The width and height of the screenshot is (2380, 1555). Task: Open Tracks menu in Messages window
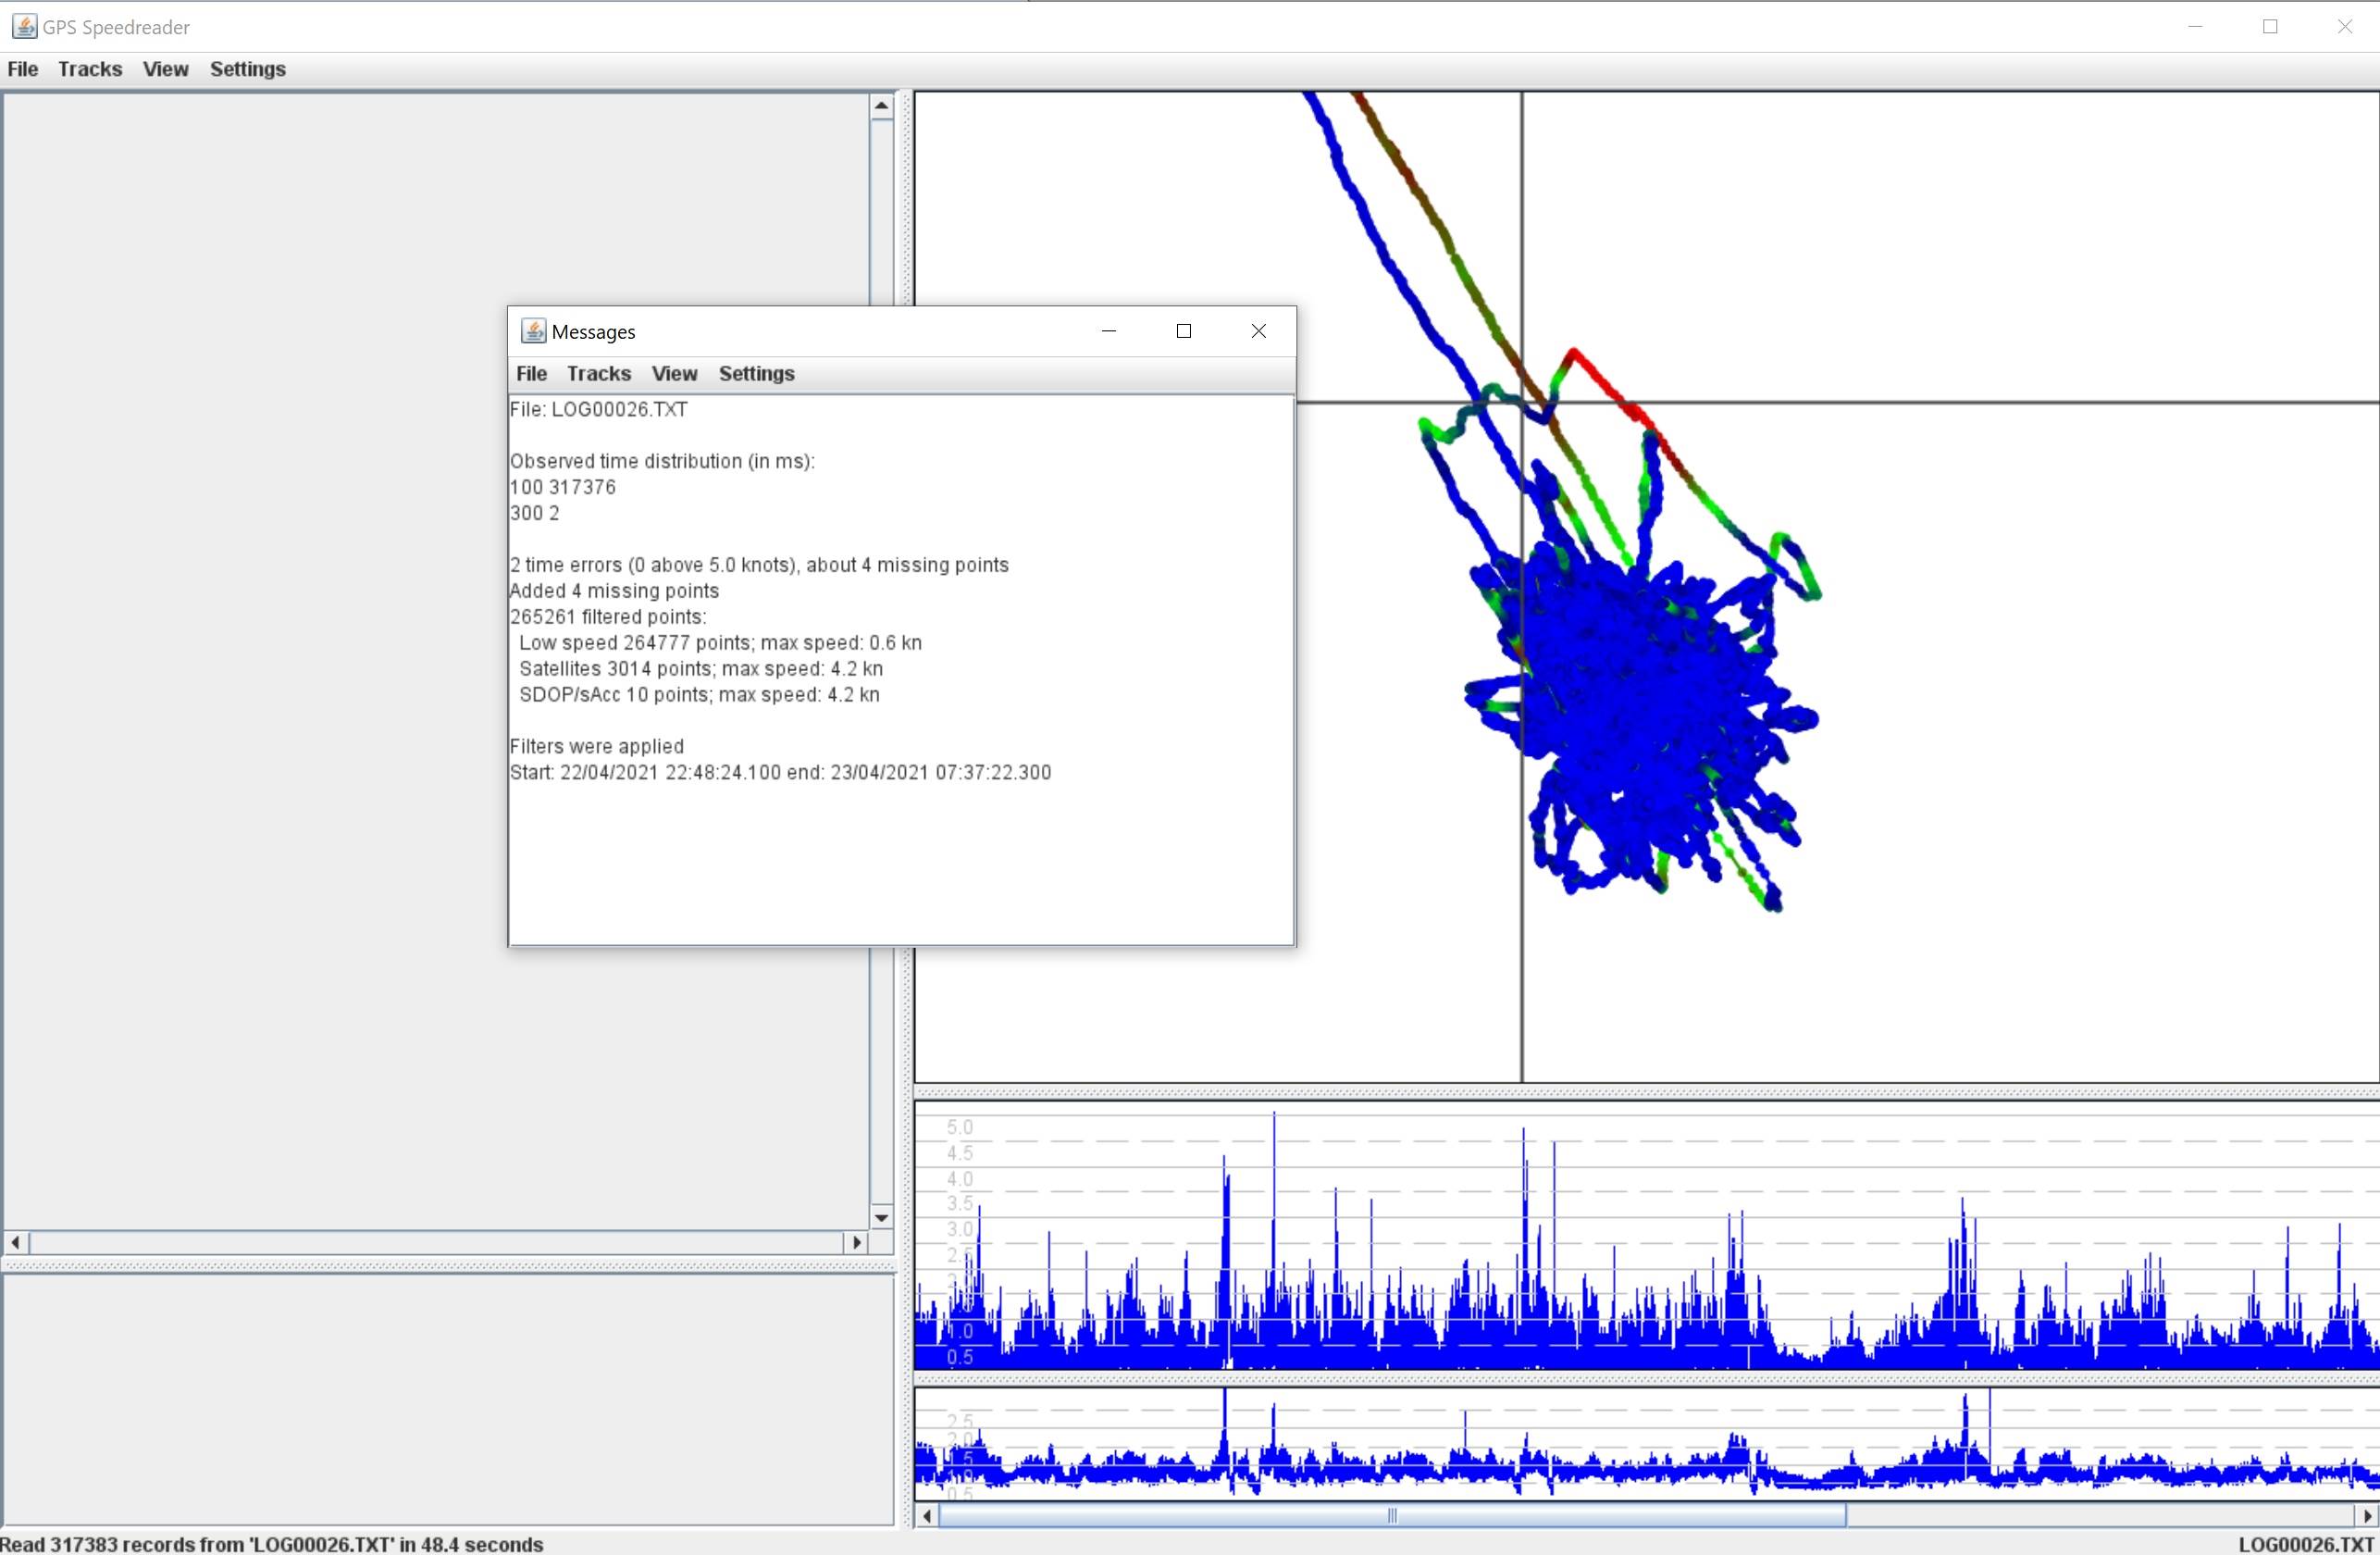click(598, 373)
